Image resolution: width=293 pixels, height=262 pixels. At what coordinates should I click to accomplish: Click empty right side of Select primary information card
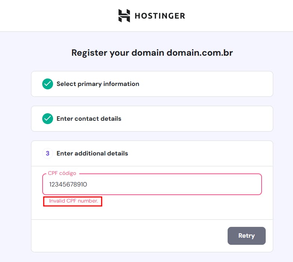click(x=224, y=84)
